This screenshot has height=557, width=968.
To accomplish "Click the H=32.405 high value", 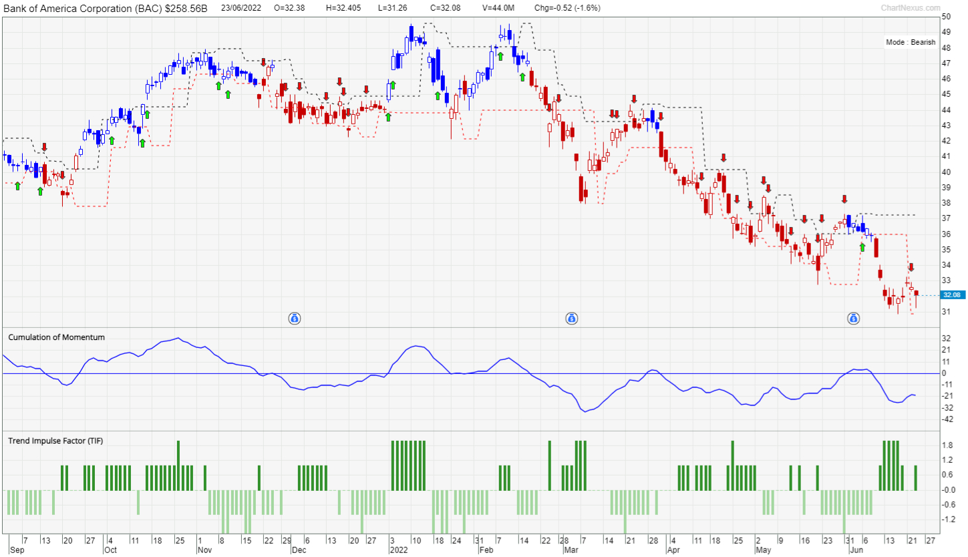I will (345, 7).
